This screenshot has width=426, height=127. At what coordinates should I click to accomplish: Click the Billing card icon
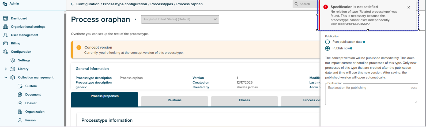[5, 43]
